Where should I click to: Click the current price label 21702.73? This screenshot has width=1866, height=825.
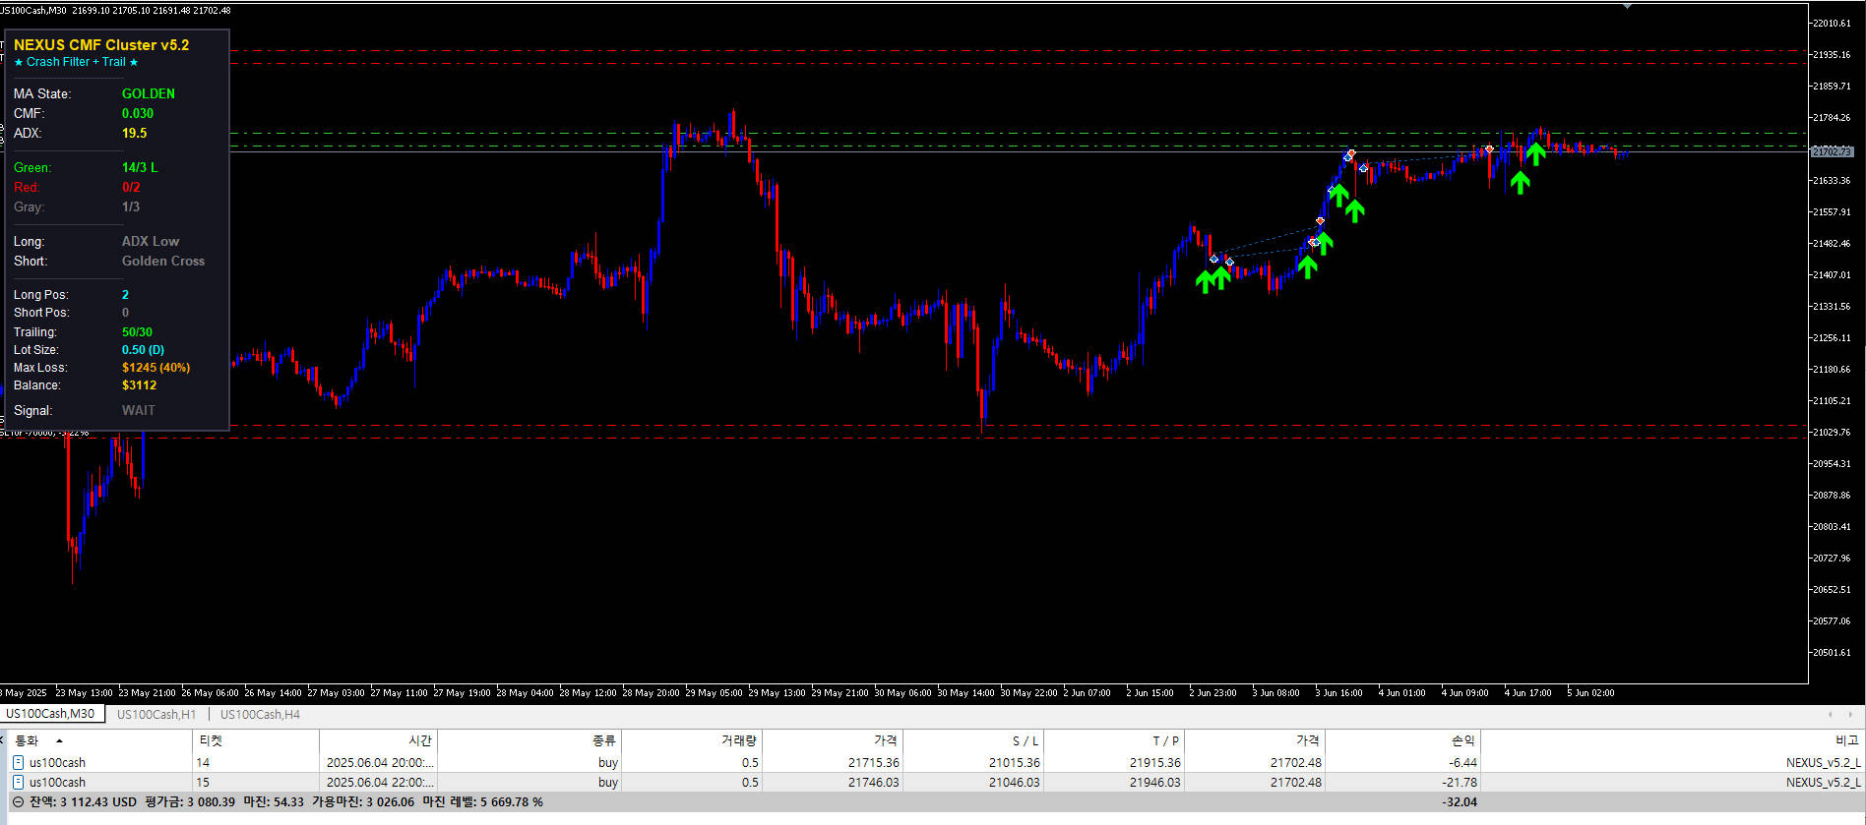1832,151
